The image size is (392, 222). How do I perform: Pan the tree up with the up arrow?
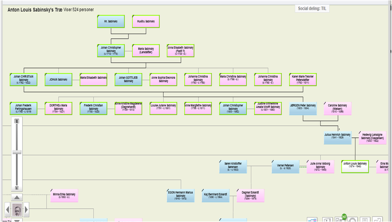coord(17,198)
